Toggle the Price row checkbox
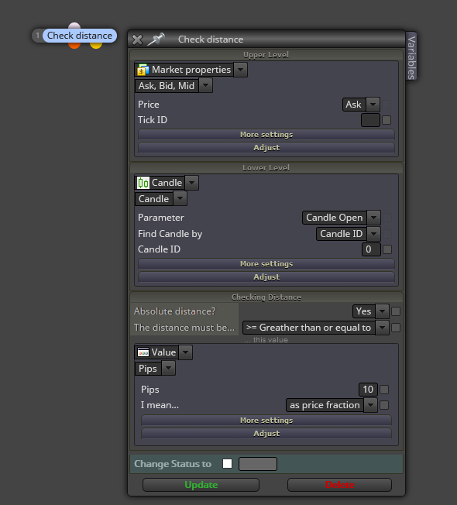This screenshot has width=457, height=505. (387, 105)
